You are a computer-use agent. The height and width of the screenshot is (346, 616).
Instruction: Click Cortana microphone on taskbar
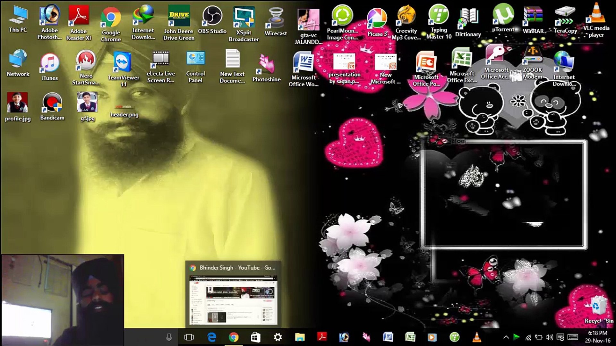pyautogui.click(x=169, y=337)
